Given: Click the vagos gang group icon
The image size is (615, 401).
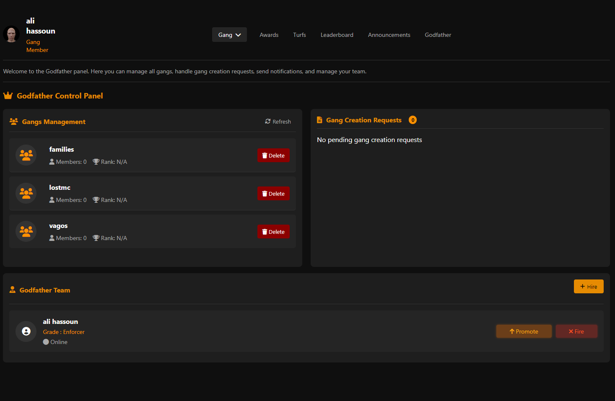Looking at the screenshot, I should (26, 231).
